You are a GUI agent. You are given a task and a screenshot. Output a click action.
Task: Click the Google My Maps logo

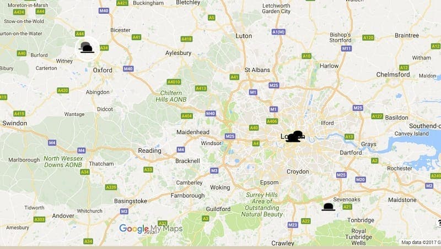pos(150,229)
